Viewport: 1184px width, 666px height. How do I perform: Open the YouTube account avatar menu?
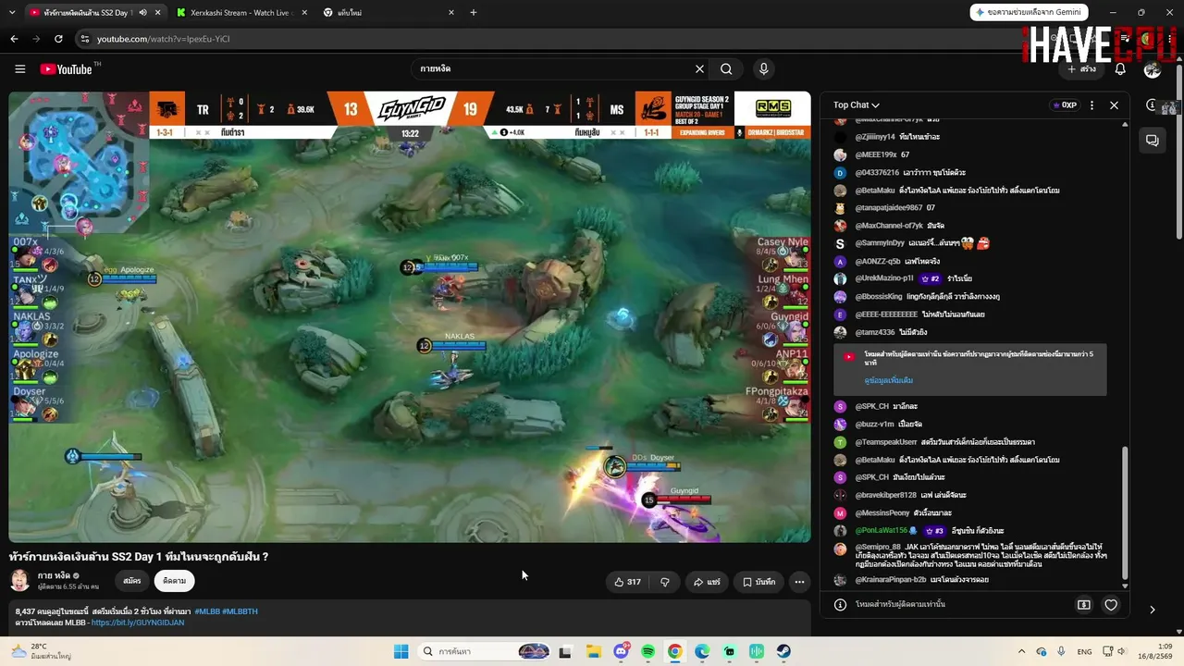1152,68
